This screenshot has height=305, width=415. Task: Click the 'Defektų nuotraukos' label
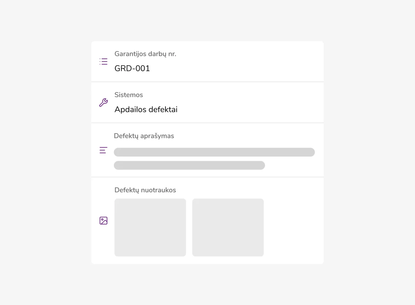click(145, 190)
